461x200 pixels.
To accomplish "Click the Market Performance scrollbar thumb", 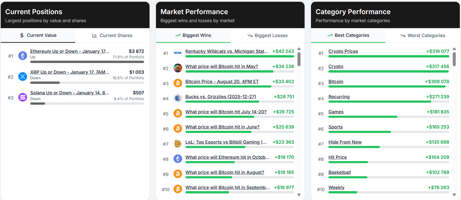I will (299, 59).
